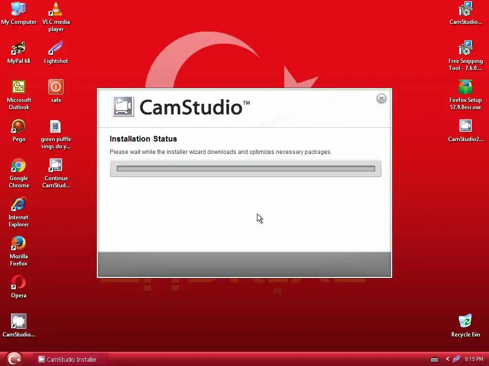Select the Mozilla Firefox shortcut

coord(19,251)
